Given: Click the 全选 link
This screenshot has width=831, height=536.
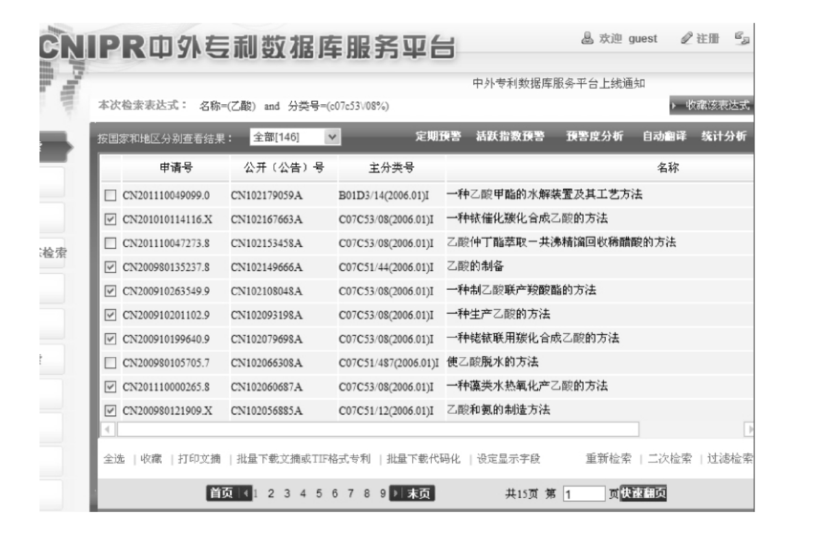Looking at the screenshot, I should [x=114, y=459].
